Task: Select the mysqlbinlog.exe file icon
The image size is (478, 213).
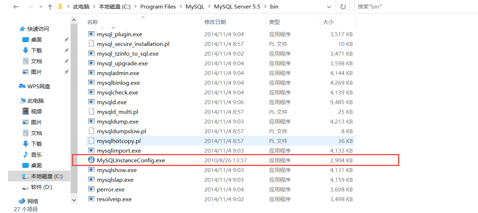Action: 91,82
